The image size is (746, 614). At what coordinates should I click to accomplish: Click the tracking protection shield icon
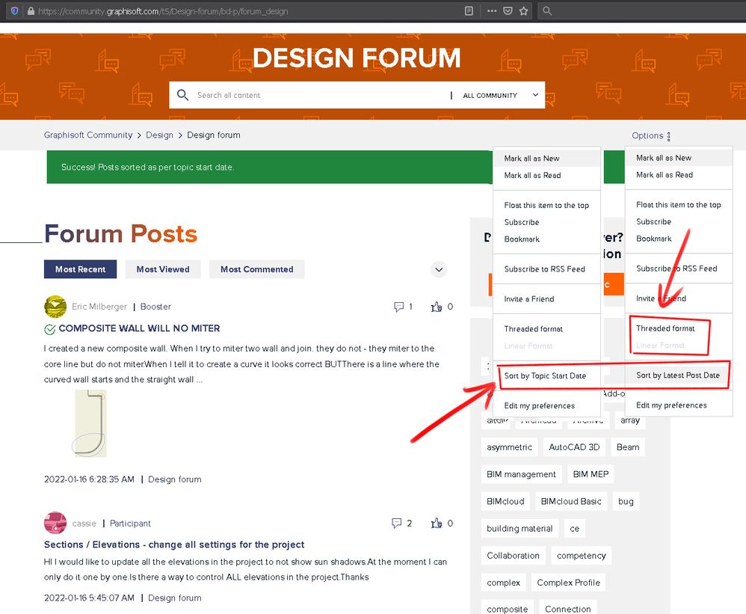(x=14, y=11)
